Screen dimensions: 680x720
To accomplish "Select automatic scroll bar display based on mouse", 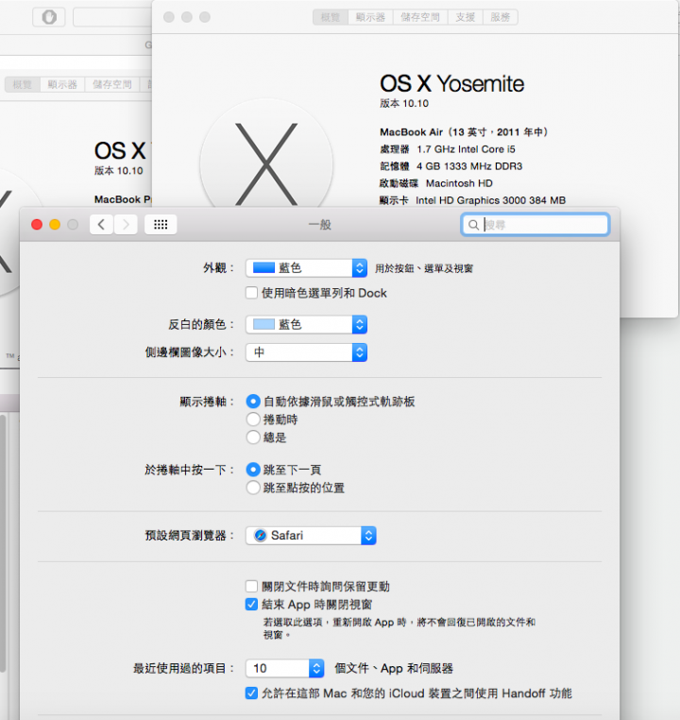I will tap(253, 402).
